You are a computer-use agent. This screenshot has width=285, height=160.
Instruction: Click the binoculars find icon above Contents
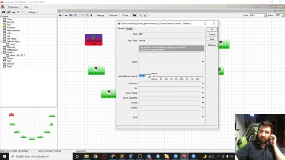pos(4,12)
